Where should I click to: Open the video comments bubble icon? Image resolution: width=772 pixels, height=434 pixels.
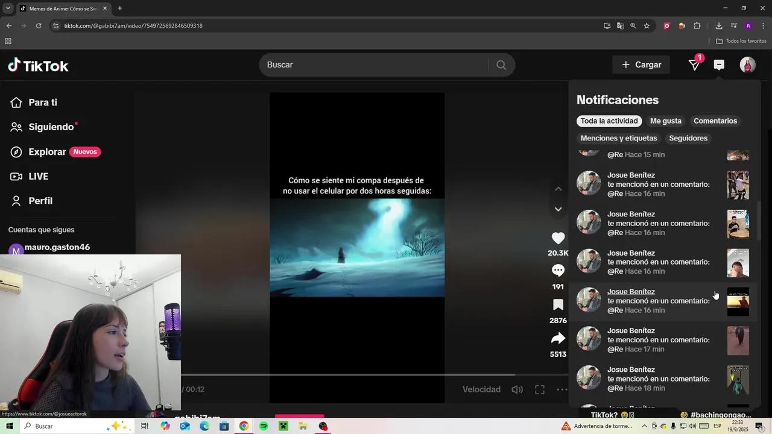[558, 271]
